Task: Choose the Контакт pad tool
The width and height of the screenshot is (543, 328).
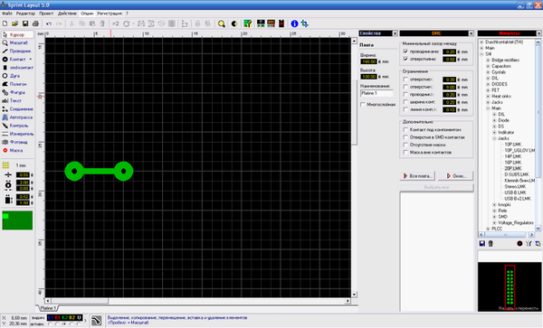Action: tap(17, 59)
